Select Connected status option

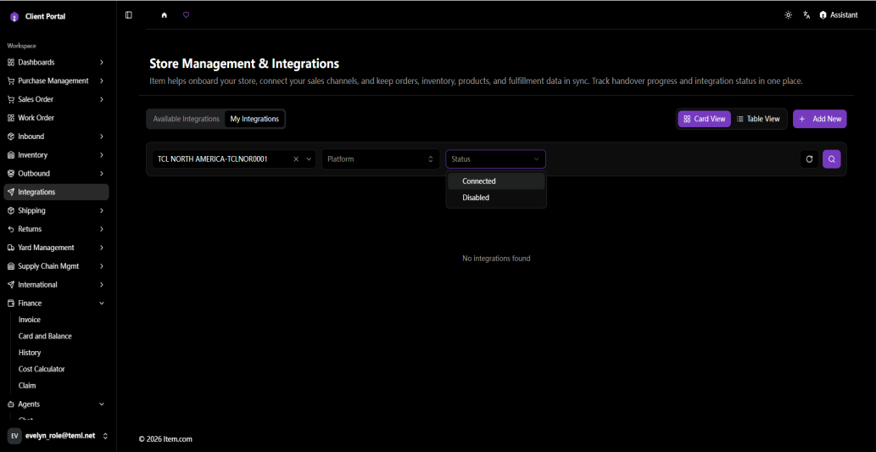click(496, 181)
